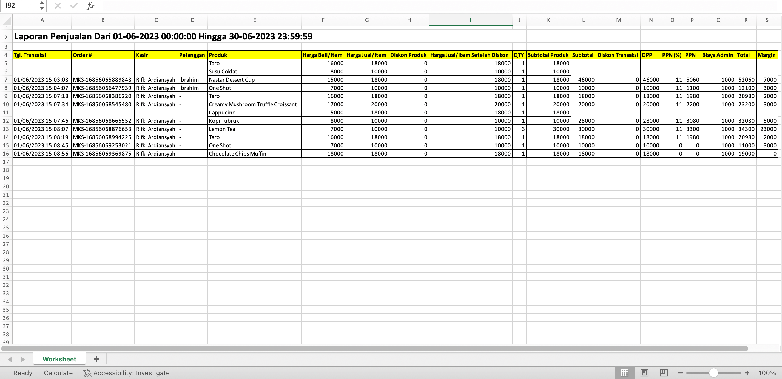Screen dimensions: 782x379
Task: Click the confirm entry checkmark icon
Action: pyautogui.click(x=74, y=6)
